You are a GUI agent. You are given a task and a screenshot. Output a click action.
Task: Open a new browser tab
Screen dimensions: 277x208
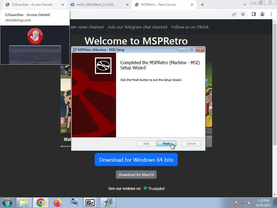[x=202, y=5]
